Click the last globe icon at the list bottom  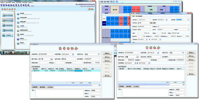coord(18,43)
